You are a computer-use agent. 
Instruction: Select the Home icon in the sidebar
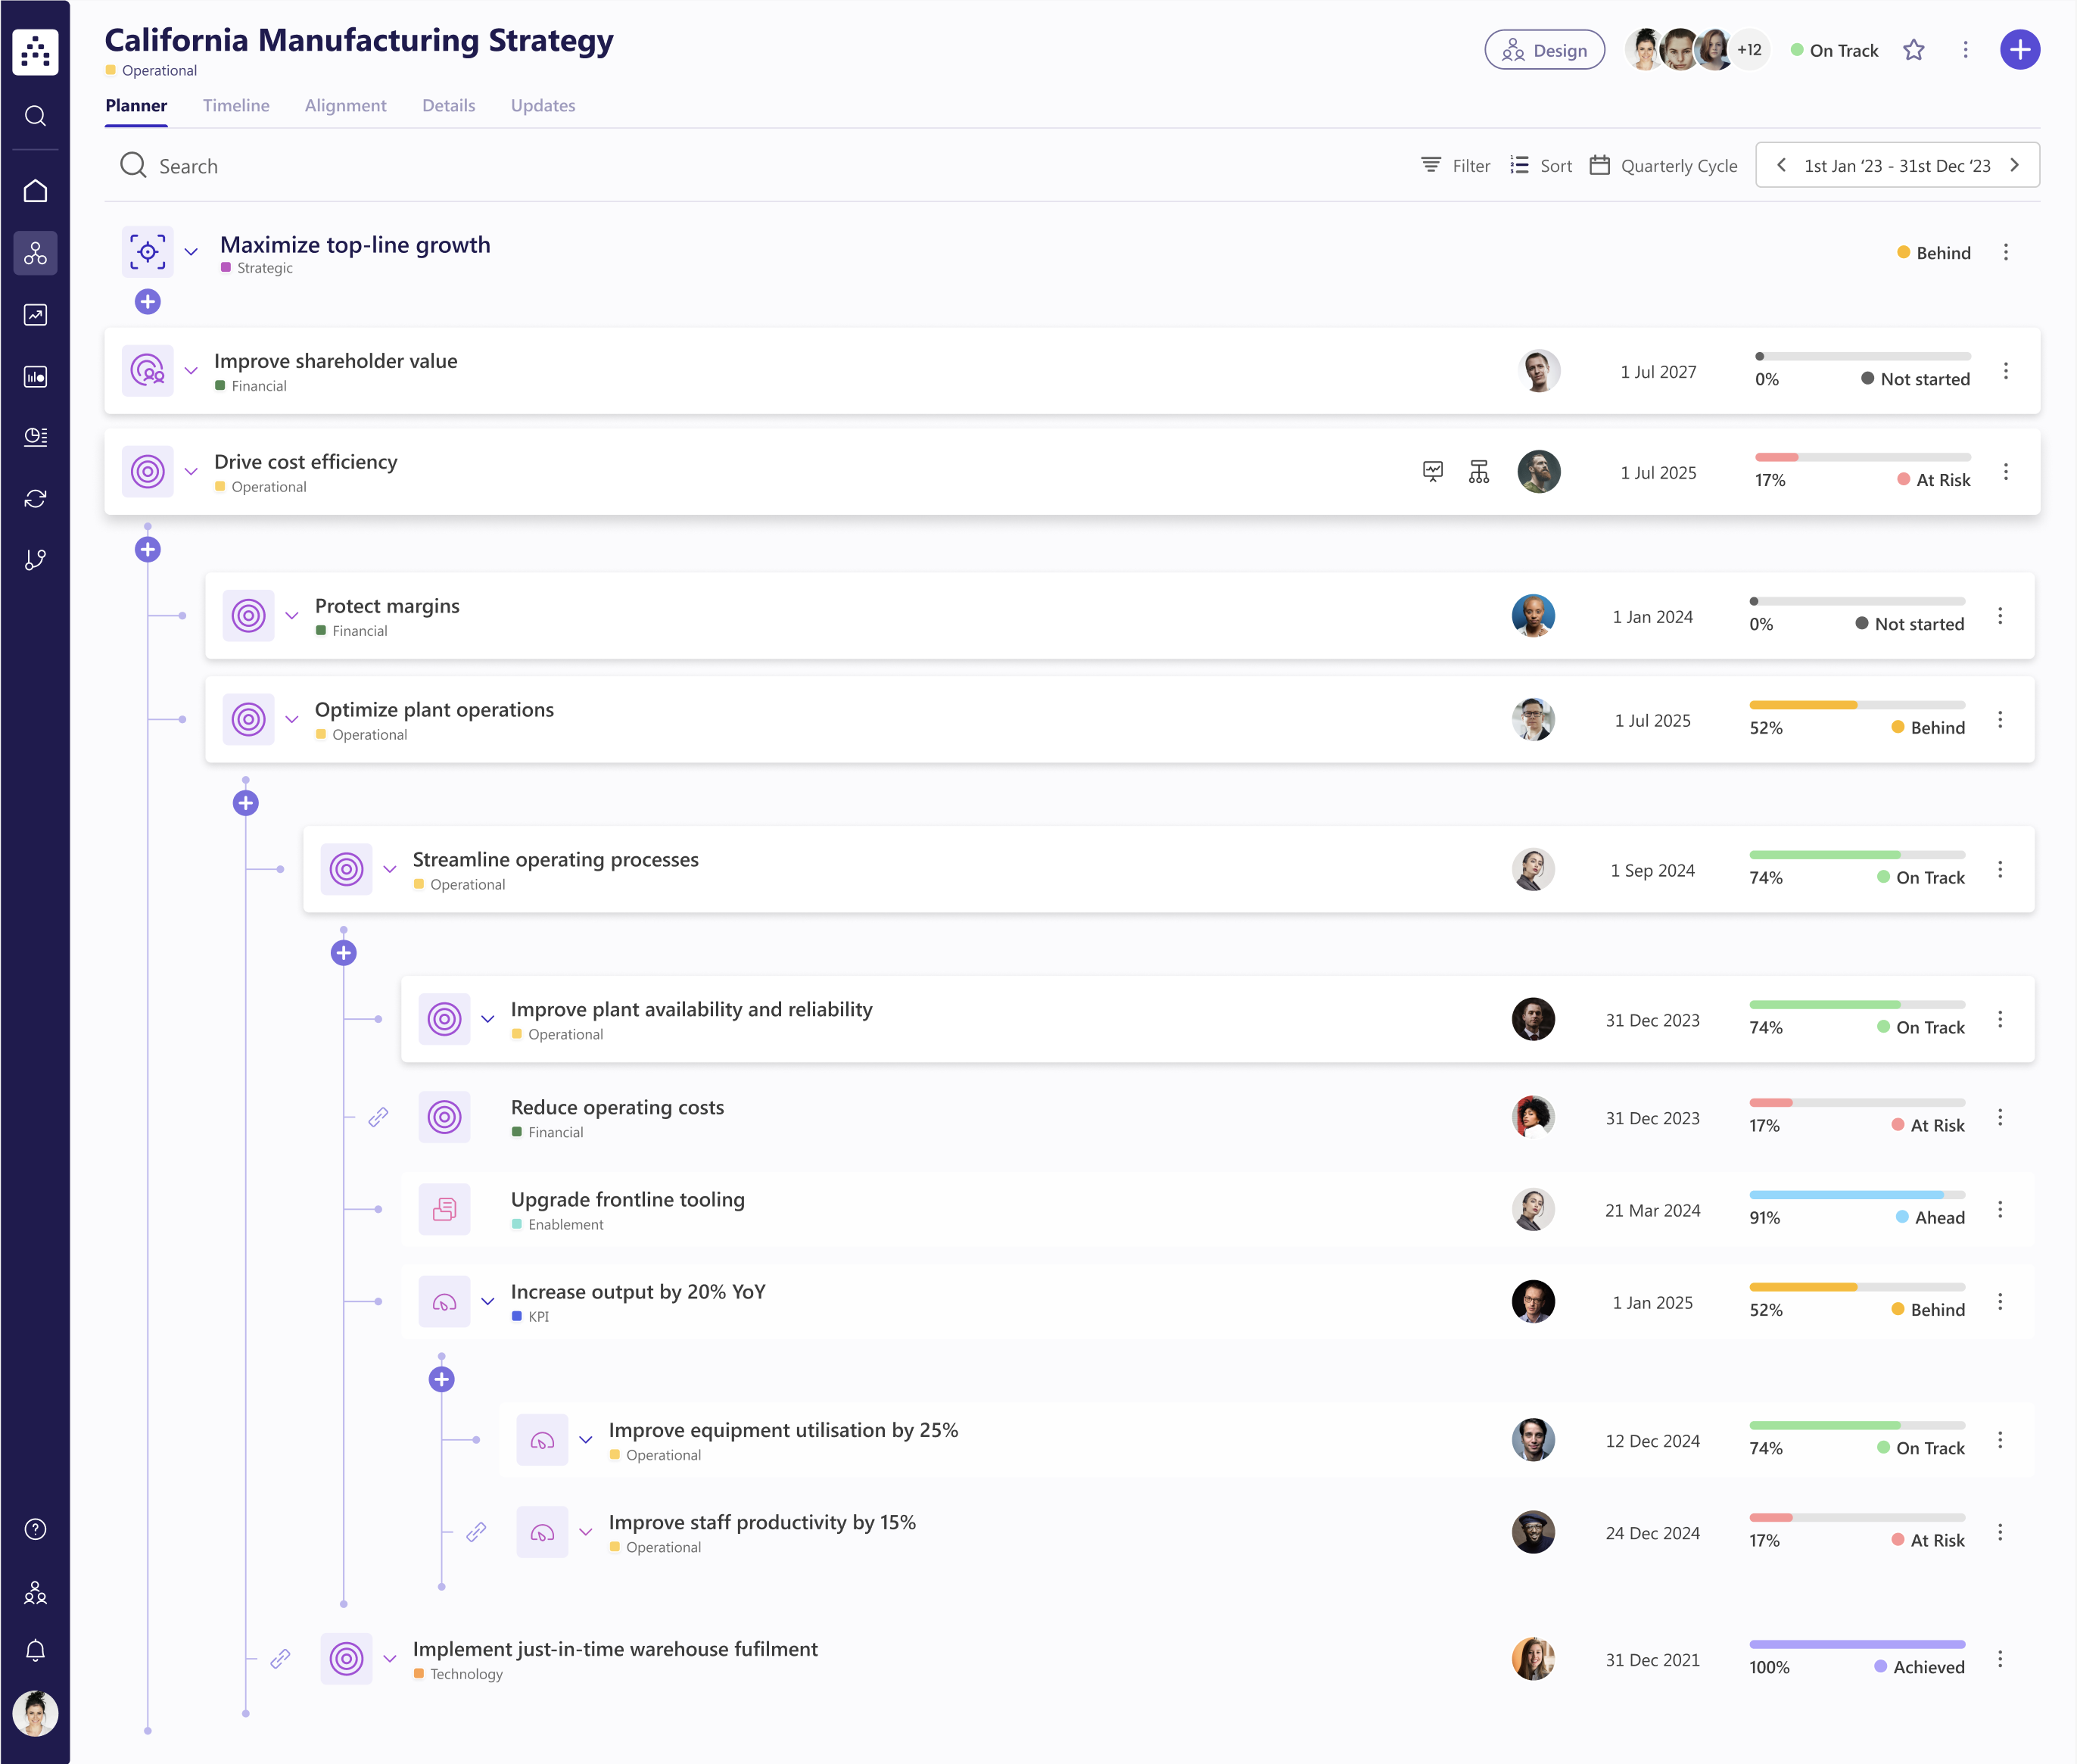click(36, 190)
